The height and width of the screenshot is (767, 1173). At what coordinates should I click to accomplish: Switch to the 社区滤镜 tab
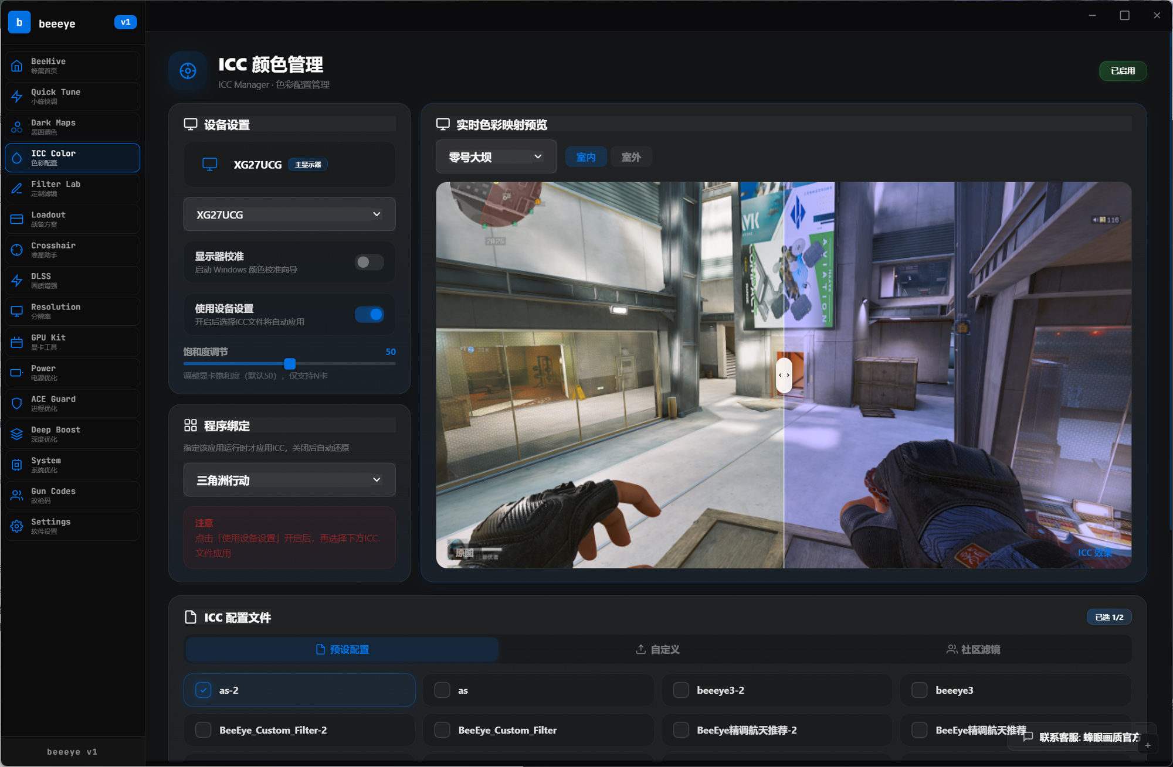point(973,649)
